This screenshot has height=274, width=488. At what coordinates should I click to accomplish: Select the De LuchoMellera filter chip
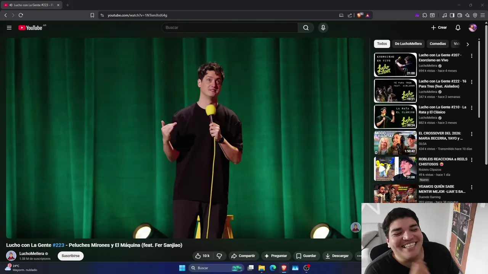[x=408, y=44]
